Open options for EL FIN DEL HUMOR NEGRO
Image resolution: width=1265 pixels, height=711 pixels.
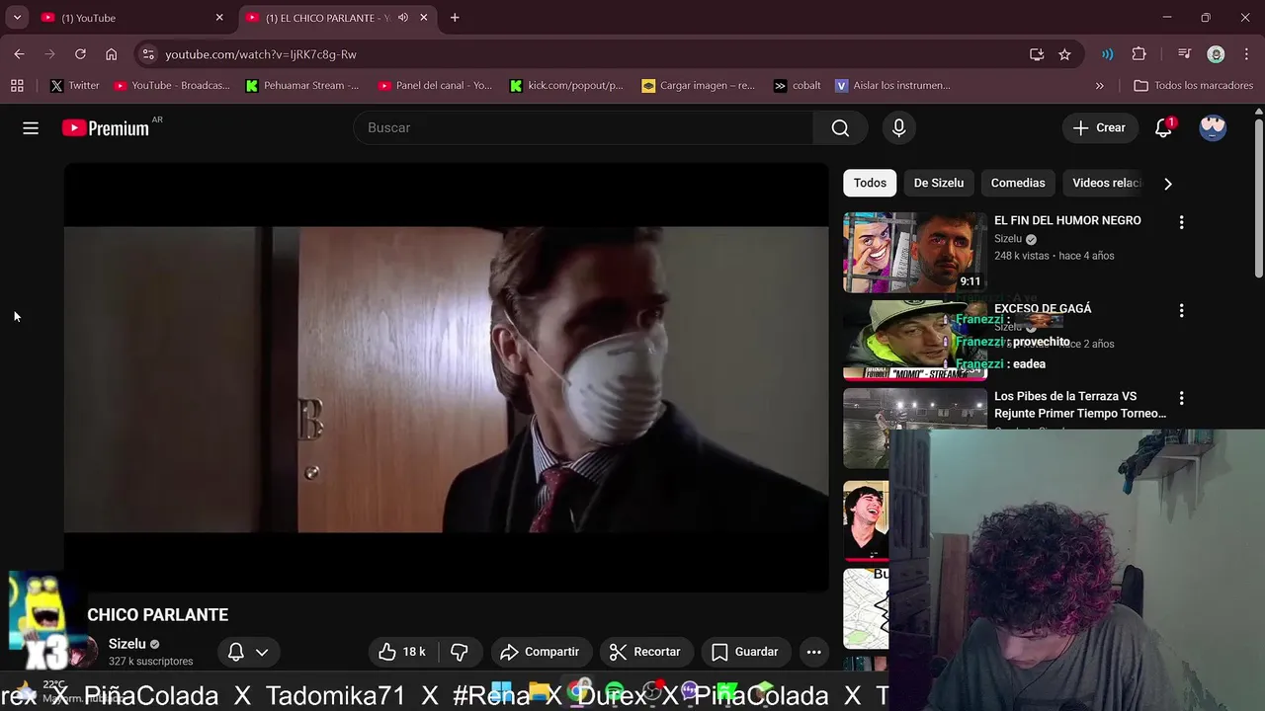tap(1181, 222)
